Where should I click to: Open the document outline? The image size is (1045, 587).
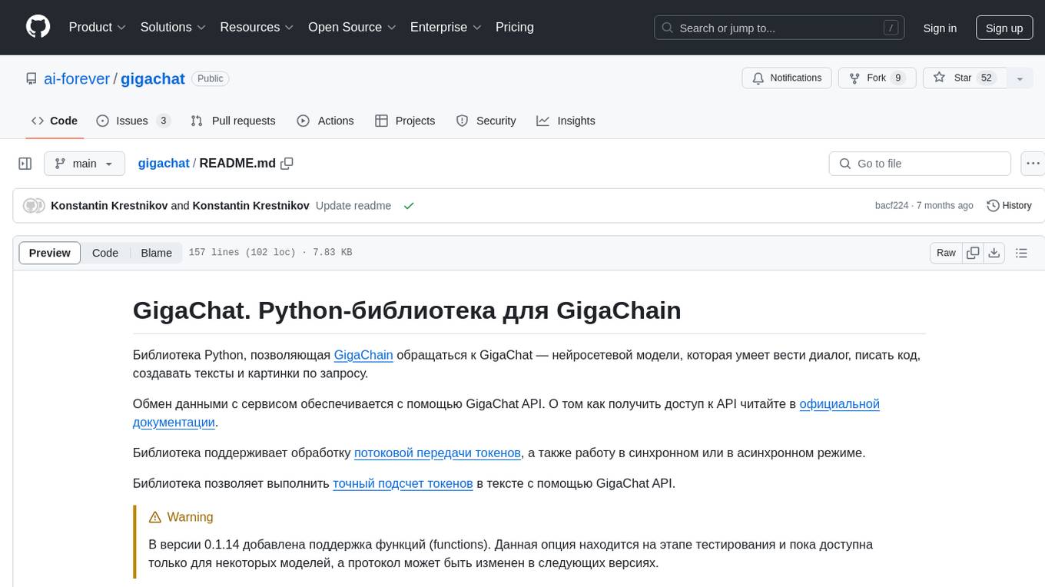pos(1021,253)
